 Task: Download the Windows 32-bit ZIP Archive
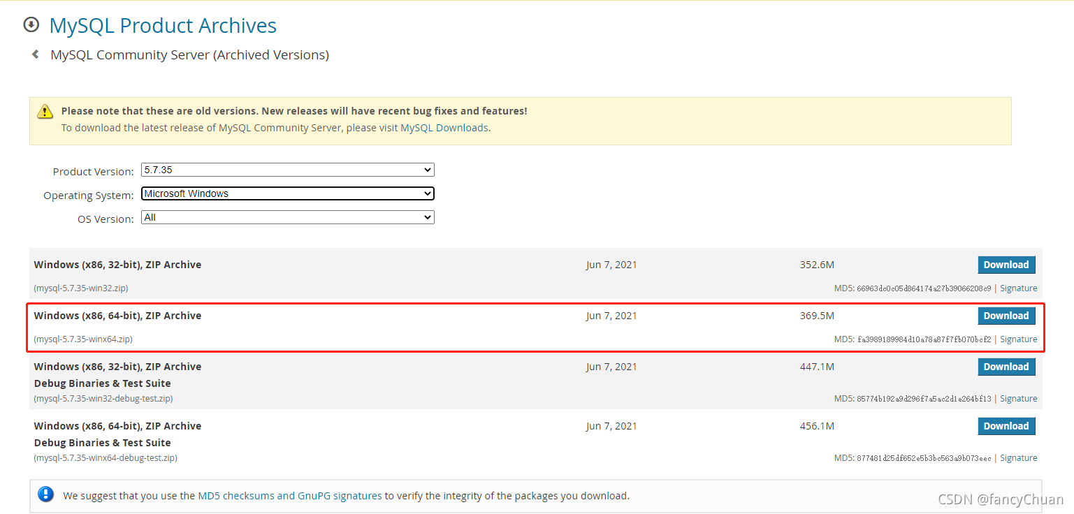point(1006,265)
